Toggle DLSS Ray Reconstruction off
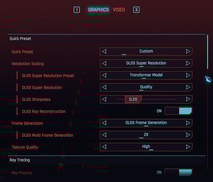 point(178,111)
